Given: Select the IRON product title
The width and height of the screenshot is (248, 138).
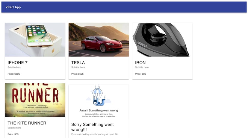Looking at the screenshot, I should tap(140, 63).
